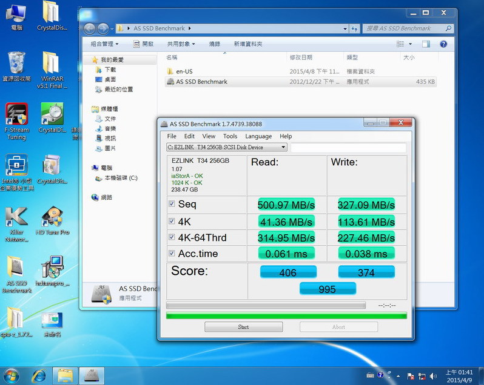
Task: Click Explorer help question mark icon
Action: (x=443, y=44)
